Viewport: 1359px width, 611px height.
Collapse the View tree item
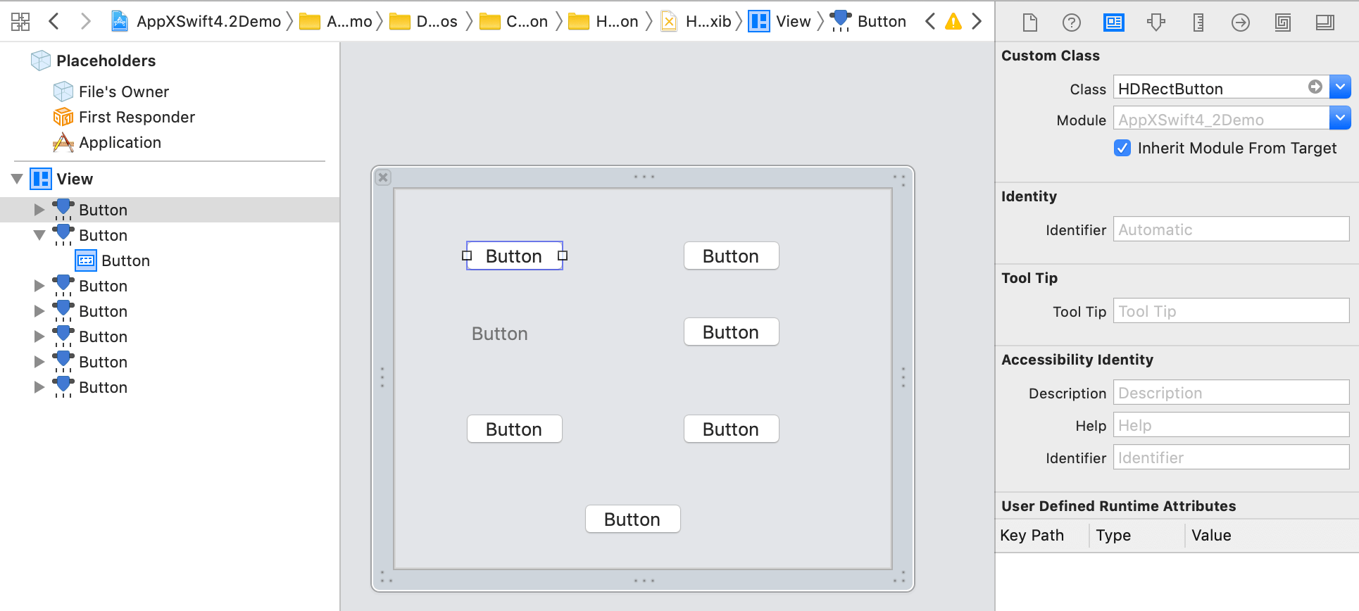[x=18, y=179]
